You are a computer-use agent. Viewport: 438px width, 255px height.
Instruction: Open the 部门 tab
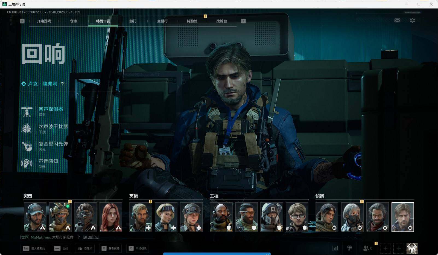(x=133, y=21)
